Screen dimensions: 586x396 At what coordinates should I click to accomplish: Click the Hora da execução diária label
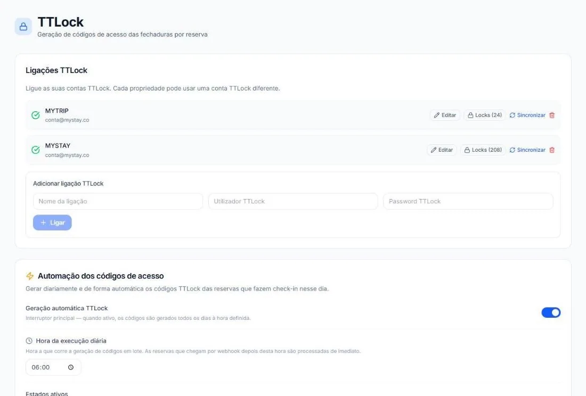click(71, 341)
